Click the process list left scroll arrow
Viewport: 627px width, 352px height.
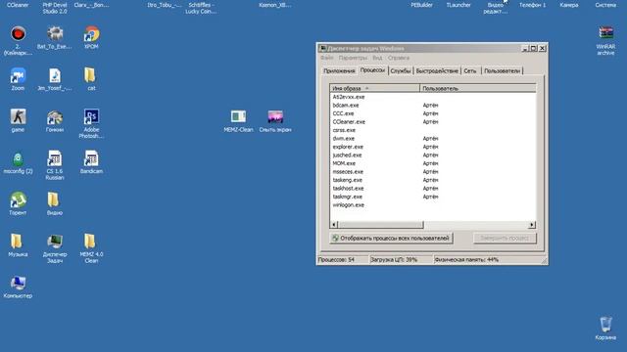point(334,225)
